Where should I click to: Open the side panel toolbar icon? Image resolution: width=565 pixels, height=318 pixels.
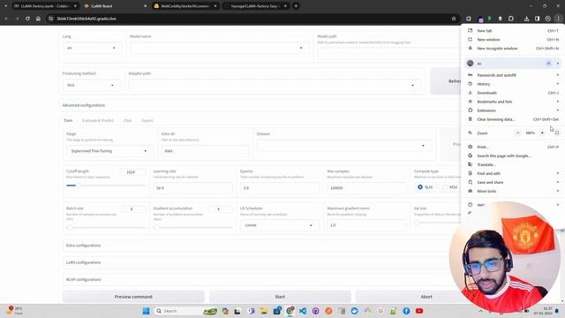click(x=537, y=19)
